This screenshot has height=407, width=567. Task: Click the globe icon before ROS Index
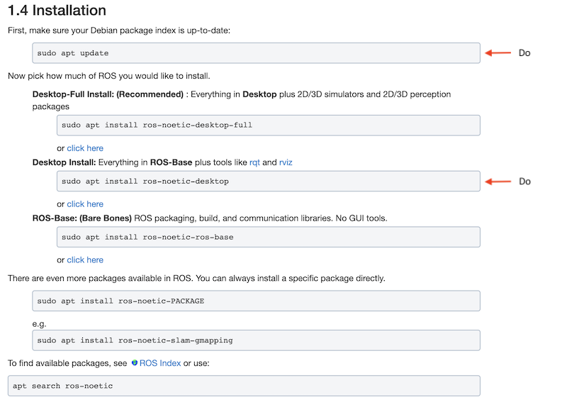click(134, 363)
